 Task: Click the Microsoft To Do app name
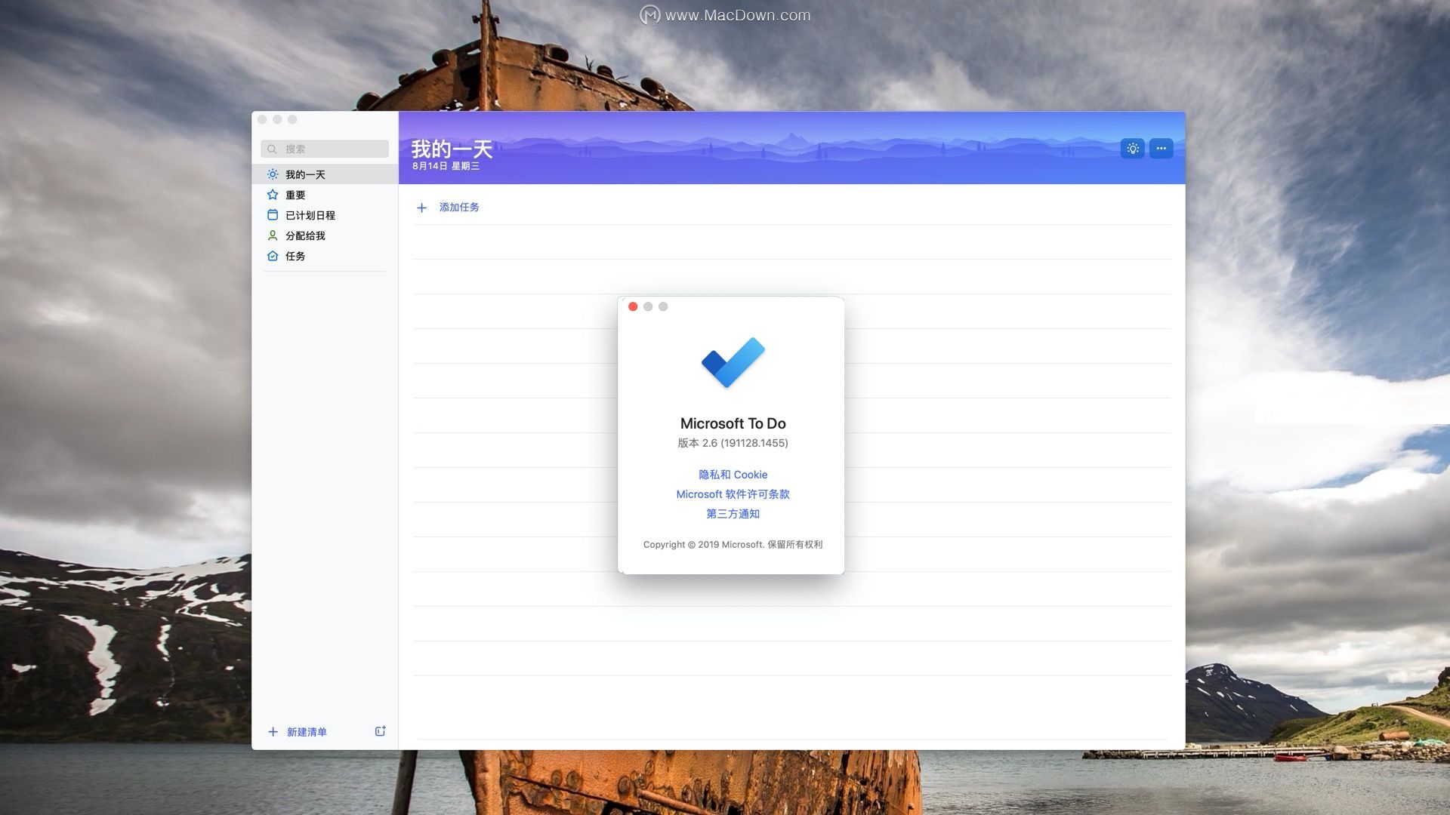point(733,423)
